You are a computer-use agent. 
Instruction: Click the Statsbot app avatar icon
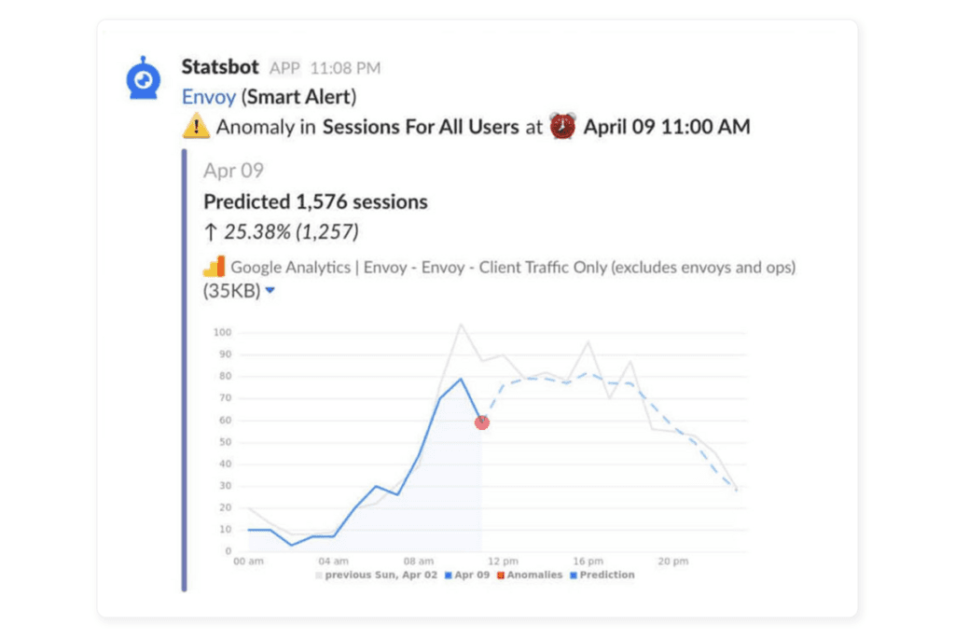(142, 76)
